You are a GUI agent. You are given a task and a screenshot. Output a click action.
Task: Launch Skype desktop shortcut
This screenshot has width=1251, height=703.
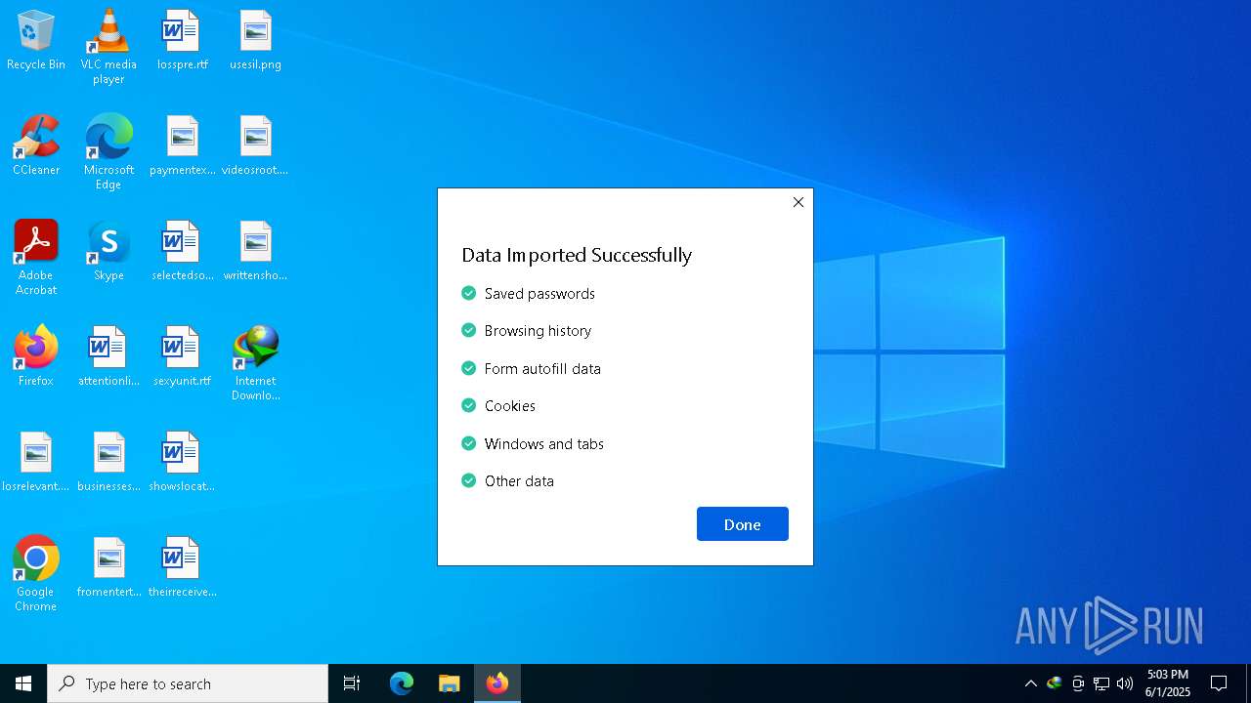click(x=108, y=251)
